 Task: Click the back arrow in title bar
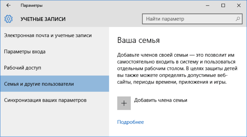(8, 5)
